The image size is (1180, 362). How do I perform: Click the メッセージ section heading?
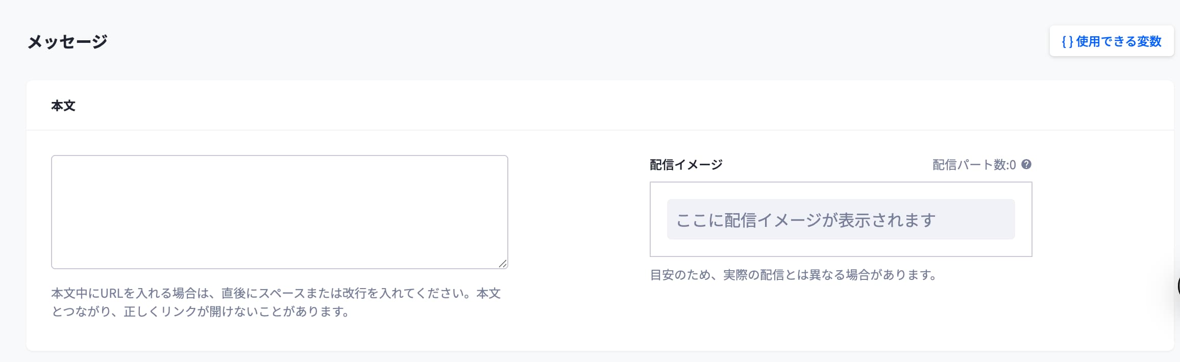67,41
